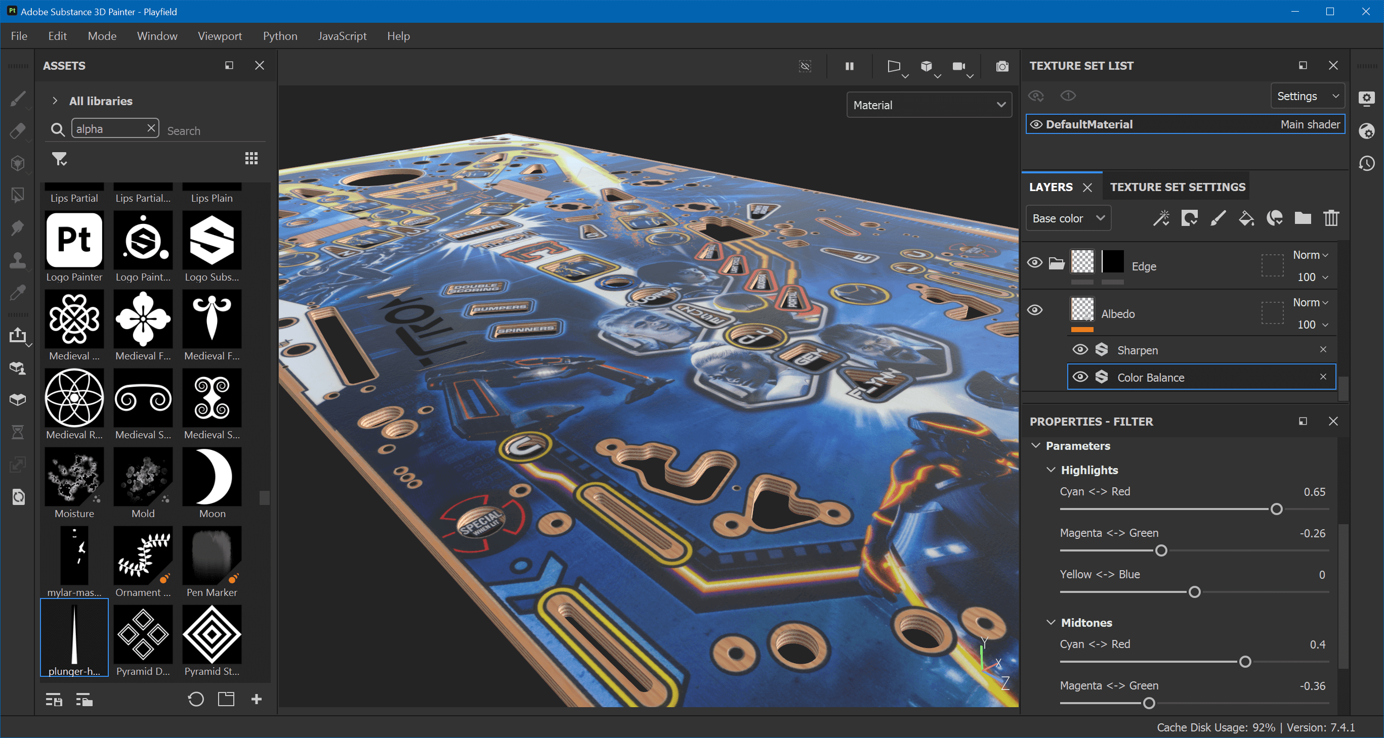The width and height of the screenshot is (1384, 738).
Task: Select the Polygon fill tool
Action: pyautogui.click(x=17, y=196)
